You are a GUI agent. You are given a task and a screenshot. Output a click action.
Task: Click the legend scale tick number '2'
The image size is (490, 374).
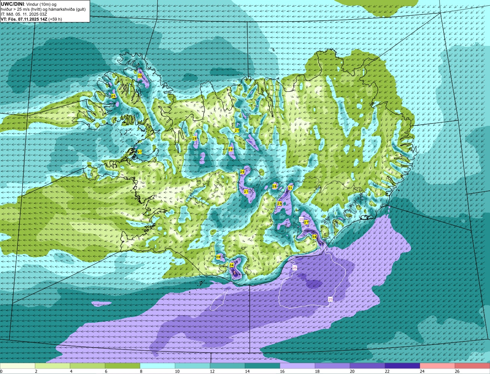pyautogui.click(x=36, y=371)
